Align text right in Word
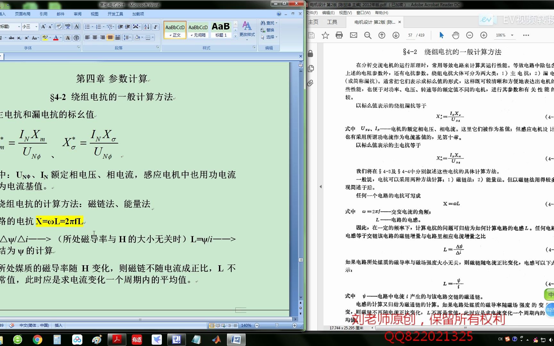The image size is (554, 346). [x=103, y=38]
